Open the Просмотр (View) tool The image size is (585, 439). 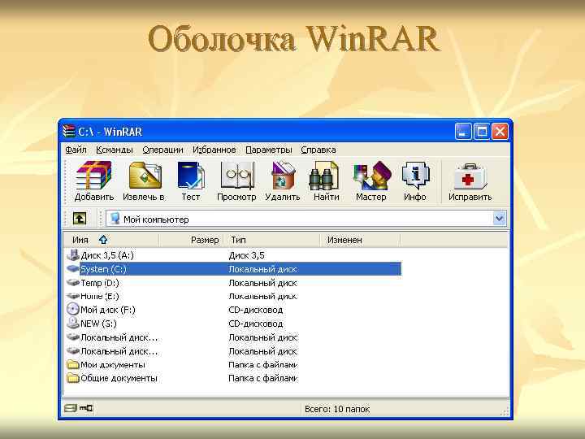tap(237, 175)
